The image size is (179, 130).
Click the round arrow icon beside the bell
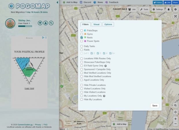pos(176,9)
